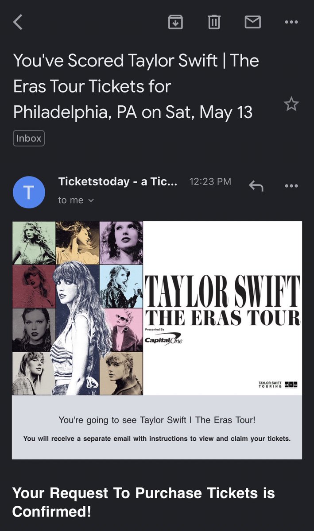
Task: Archive this email
Action: click(175, 22)
